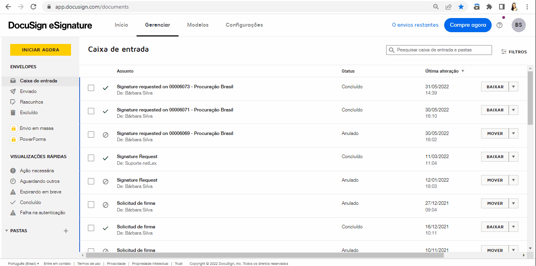536x266 pixels.
Task: Click the filter sliders icon next to FILTROS
Action: (x=504, y=52)
